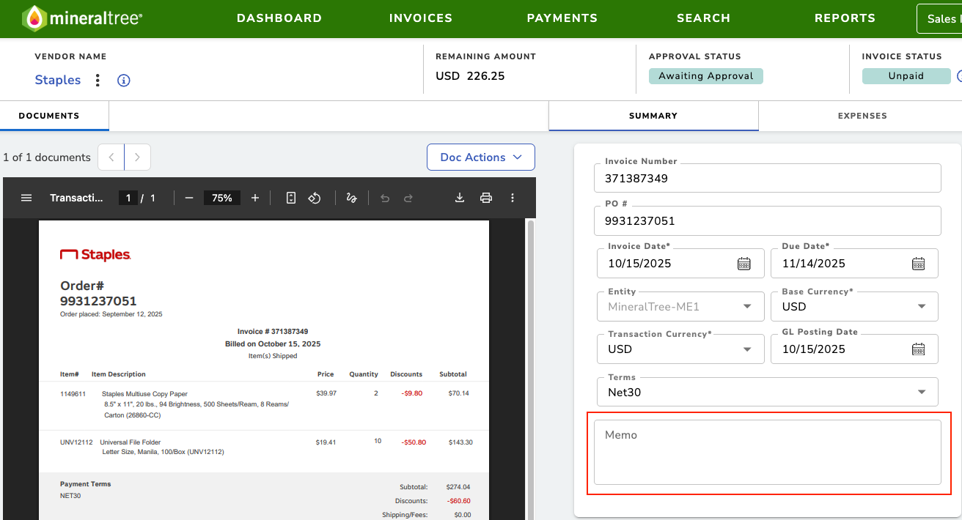Open PDF viewer more actions menu
This screenshot has height=520, width=962.
513,198
